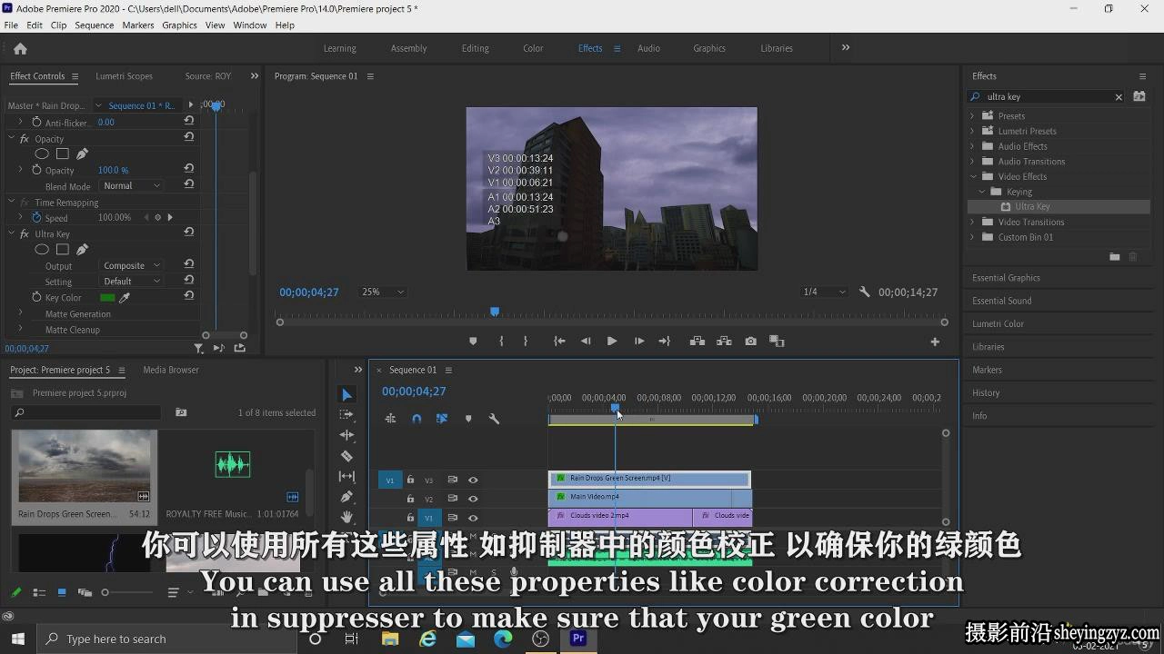Toggle V3 track output eye

click(473, 480)
